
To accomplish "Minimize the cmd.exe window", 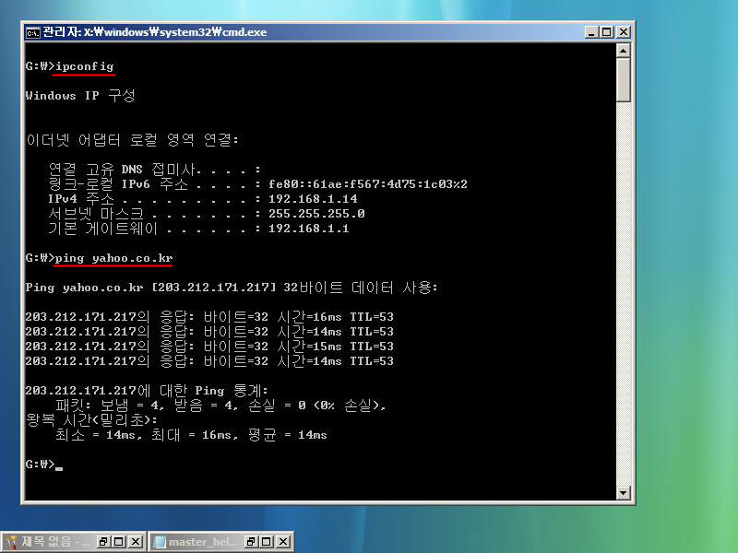I will pyautogui.click(x=591, y=32).
